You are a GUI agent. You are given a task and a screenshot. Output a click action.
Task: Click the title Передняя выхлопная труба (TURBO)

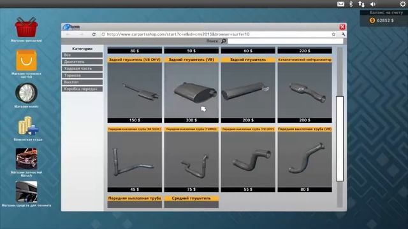[x=191, y=129]
